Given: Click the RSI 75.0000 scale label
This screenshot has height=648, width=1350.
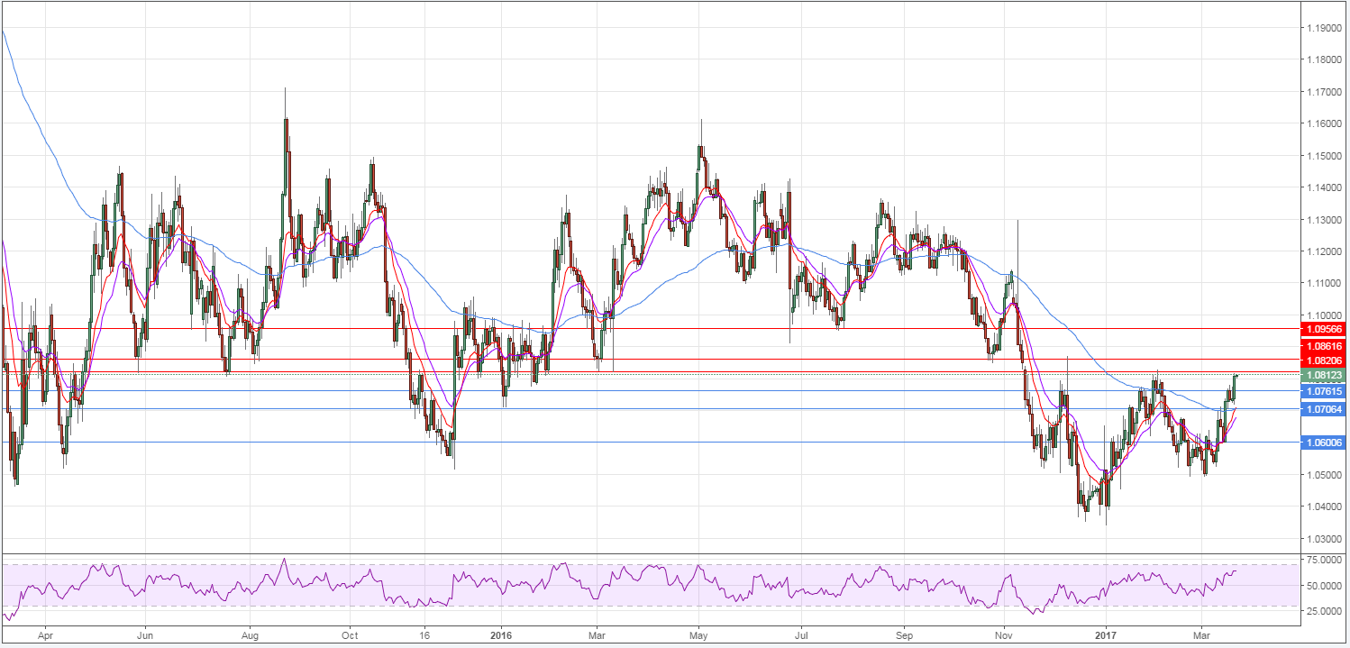Looking at the screenshot, I should [x=1327, y=560].
